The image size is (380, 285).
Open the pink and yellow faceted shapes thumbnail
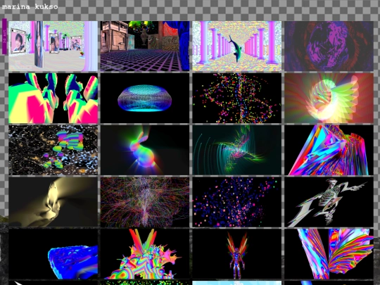53,98
